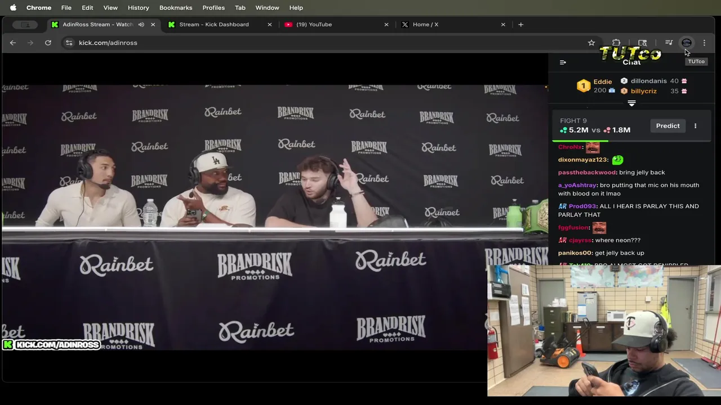The width and height of the screenshot is (721, 405).
Task: Open Chrome three-dot menu
Action: point(704,43)
